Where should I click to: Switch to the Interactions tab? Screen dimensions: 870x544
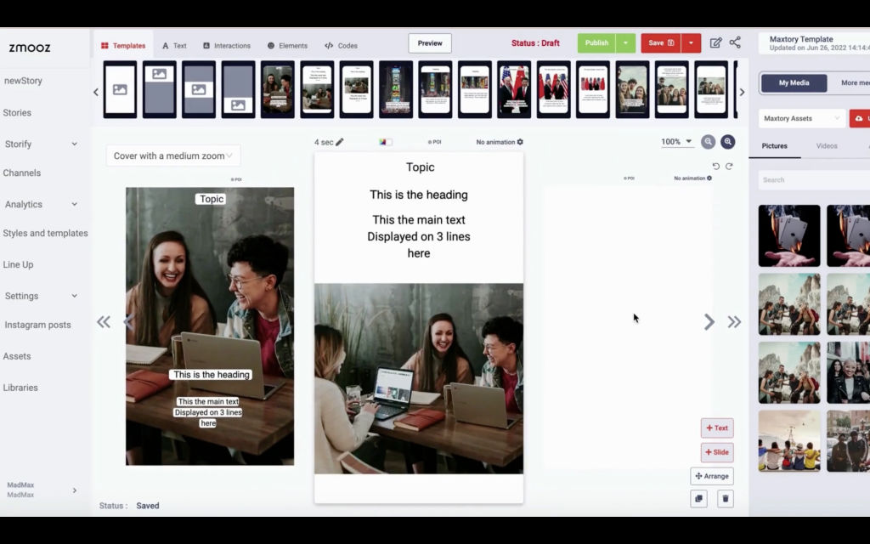click(x=226, y=46)
